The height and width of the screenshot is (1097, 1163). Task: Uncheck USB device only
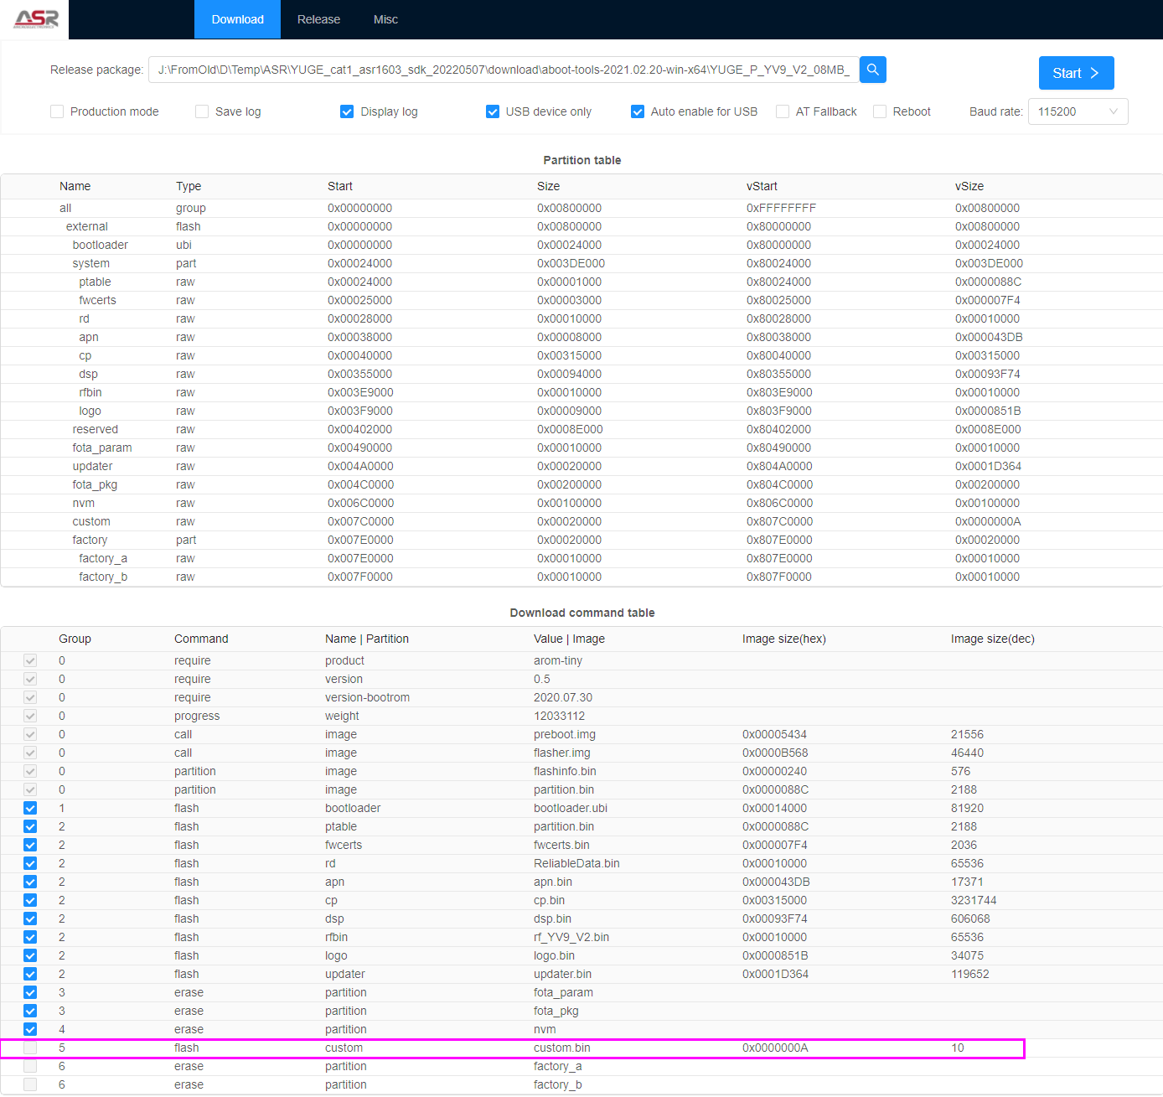click(492, 111)
